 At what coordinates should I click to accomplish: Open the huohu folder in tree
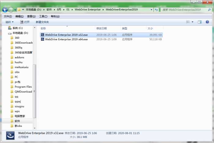(x=17, y=62)
